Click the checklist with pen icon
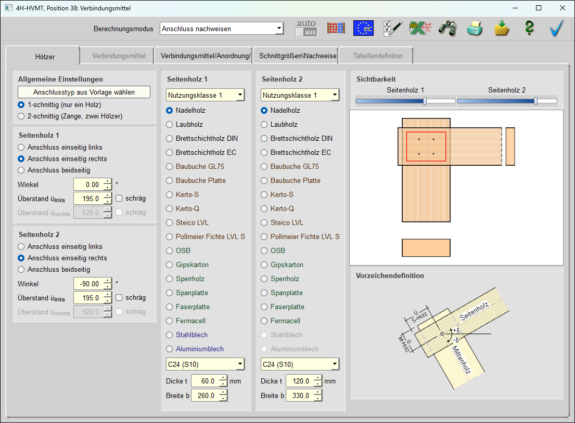575x423 pixels. coord(392,28)
